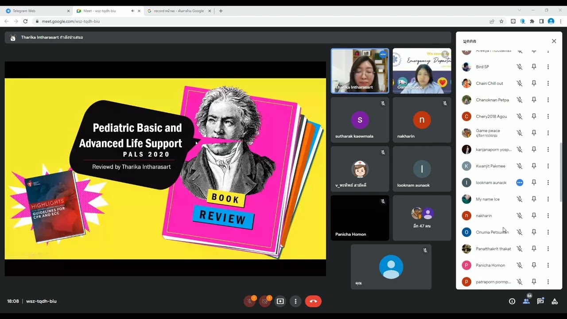Pin Kwanjit Pakmee to the screen
567x319 pixels.
click(x=534, y=166)
